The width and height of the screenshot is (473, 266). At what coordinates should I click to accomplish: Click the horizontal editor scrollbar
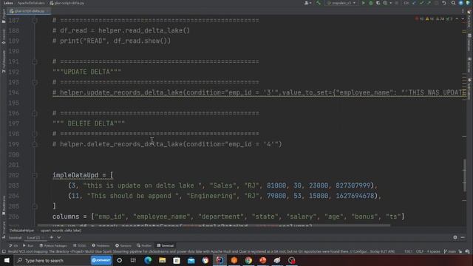tap(214, 225)
